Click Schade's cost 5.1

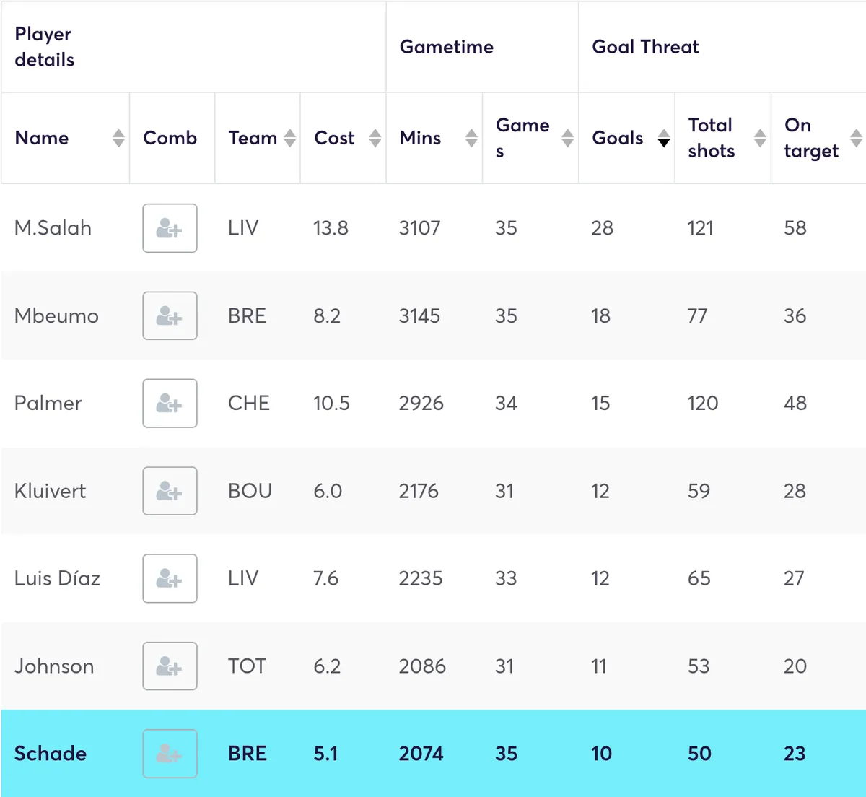coord(325,754)
